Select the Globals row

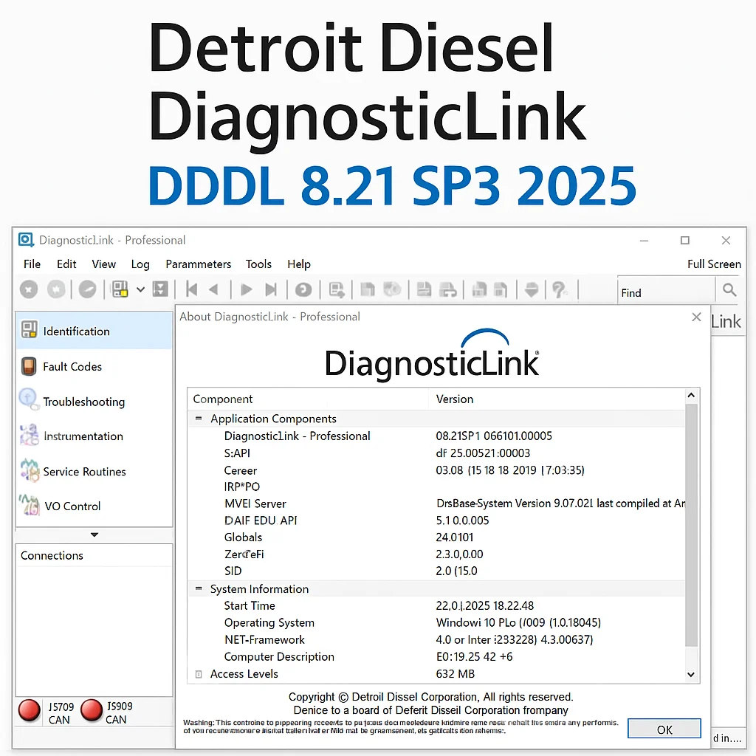[436, 537]
